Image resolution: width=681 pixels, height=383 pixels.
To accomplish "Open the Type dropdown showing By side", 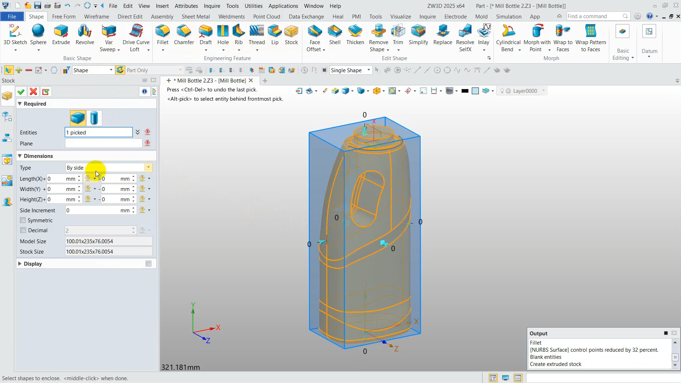I will tap(148, 167).
